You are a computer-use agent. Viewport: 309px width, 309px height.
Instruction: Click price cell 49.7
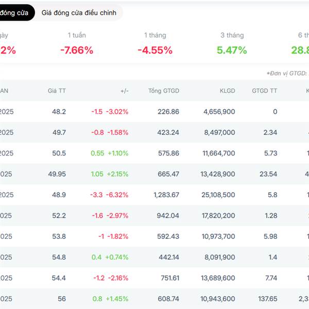click(59, 132)
